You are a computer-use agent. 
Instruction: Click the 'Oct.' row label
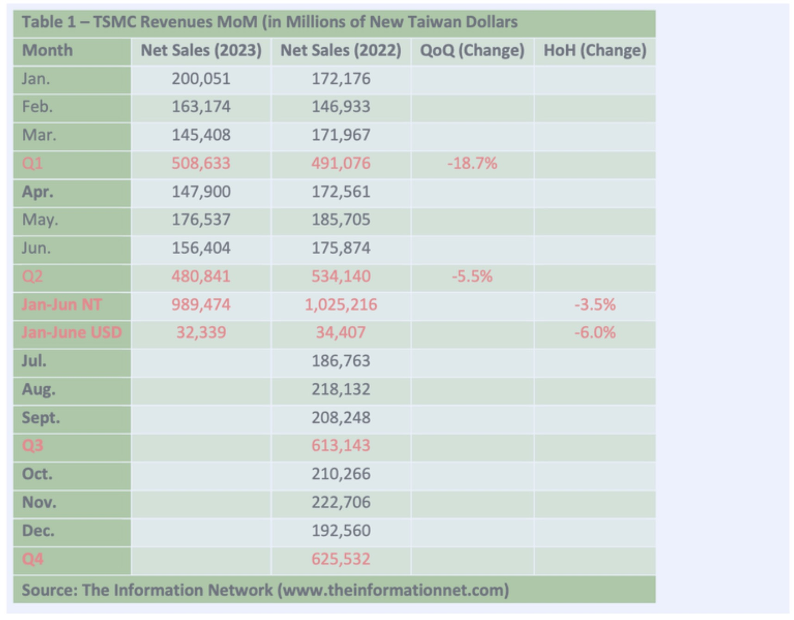(37, 474)
